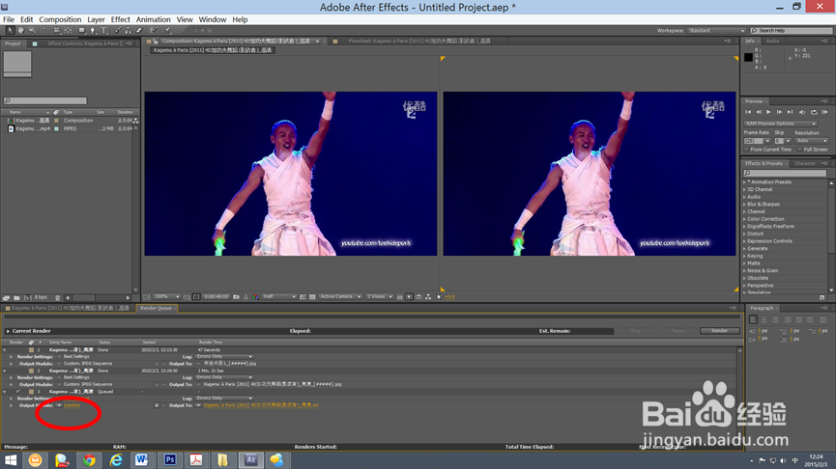Screen dimensions: 836x469
Task: Select the Brush tool
Action: click(x=118, y=30)
